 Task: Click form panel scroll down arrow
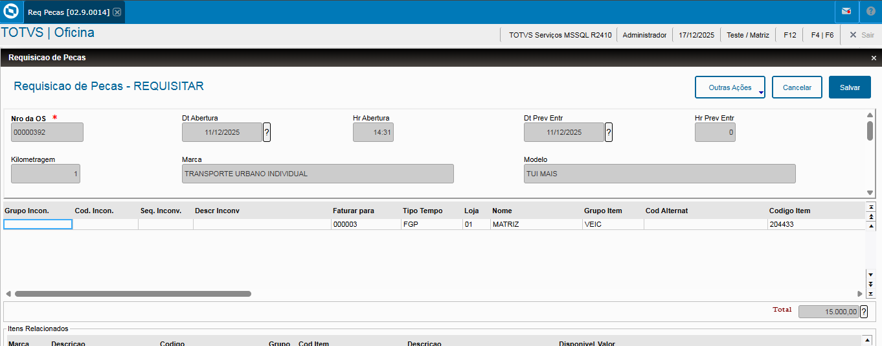click(870, 192)
